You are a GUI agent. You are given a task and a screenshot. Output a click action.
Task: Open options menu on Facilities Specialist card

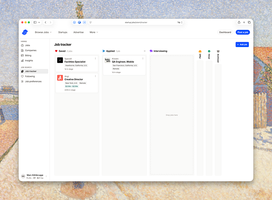[x=95, y=58]
